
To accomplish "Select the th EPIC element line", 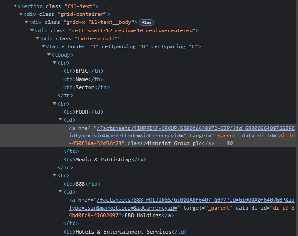I will (x=83, y=71).
